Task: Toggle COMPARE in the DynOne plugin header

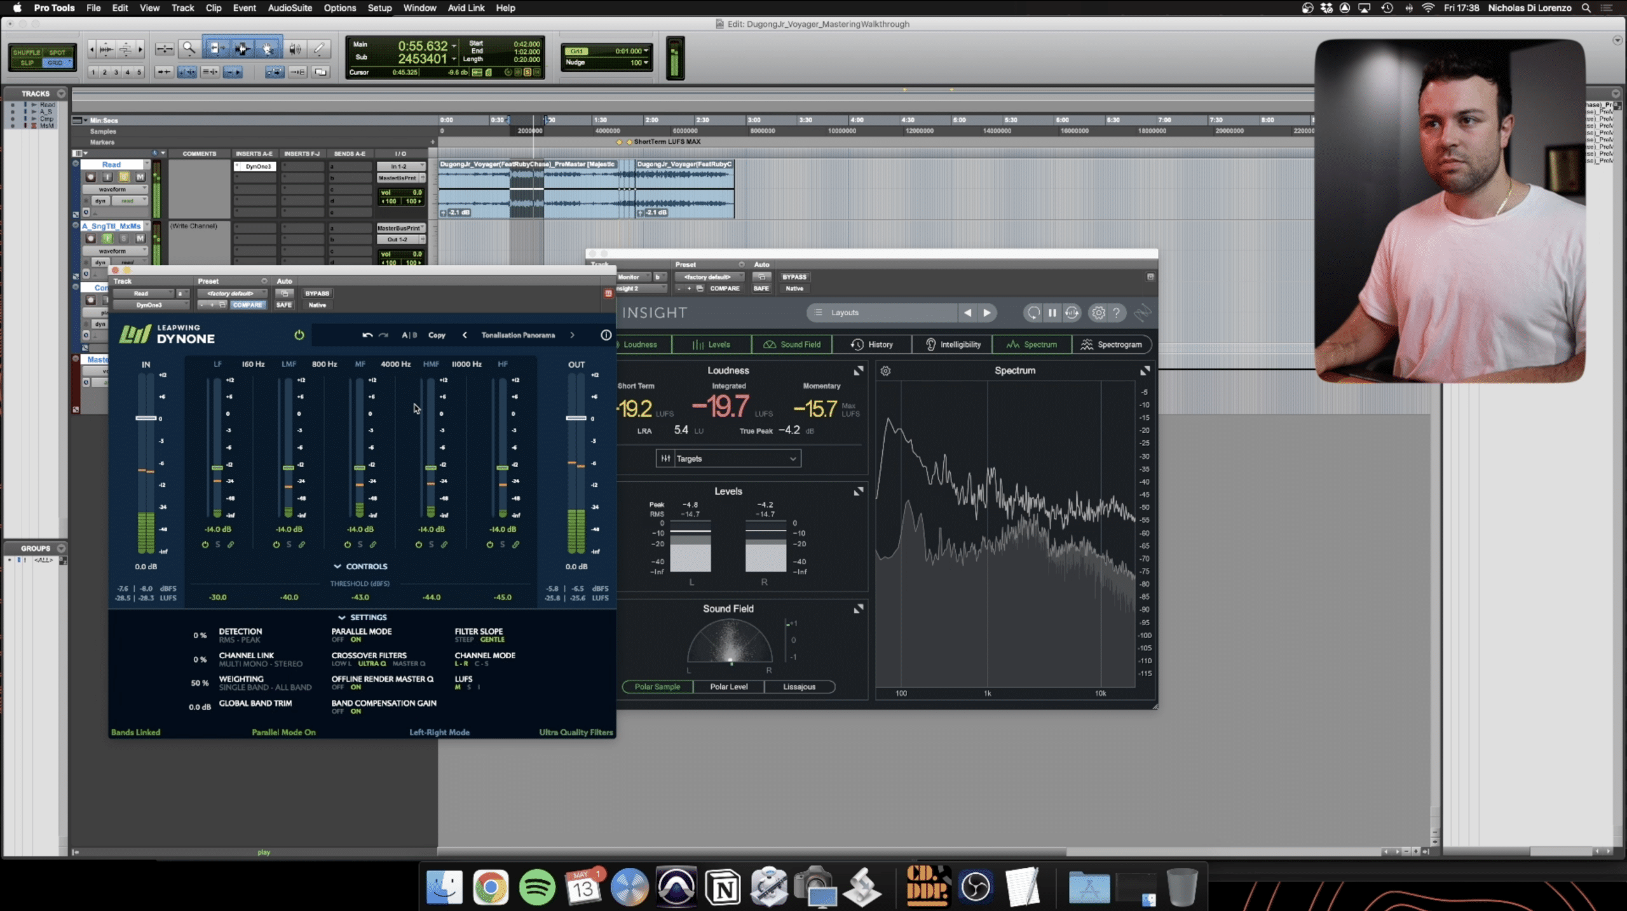Action: click(x=247, y=305)
